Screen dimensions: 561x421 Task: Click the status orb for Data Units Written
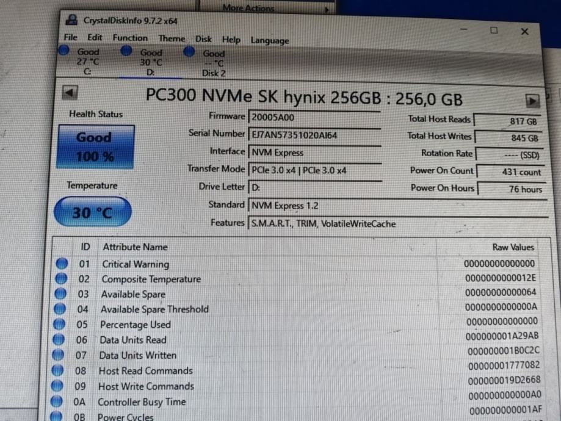pyautogui.click(x=58, y=355)
